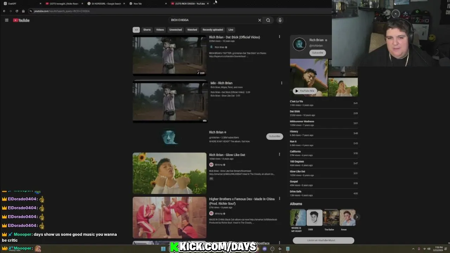Open Made In China video thumbnail
The width and height of the screenshot is (450, 253).
pos(169,218)
